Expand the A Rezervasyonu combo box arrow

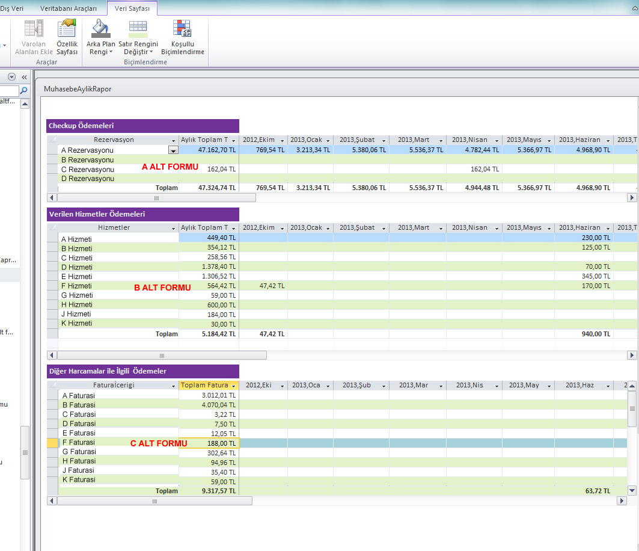pyautogui.click(x=173, y=150)
